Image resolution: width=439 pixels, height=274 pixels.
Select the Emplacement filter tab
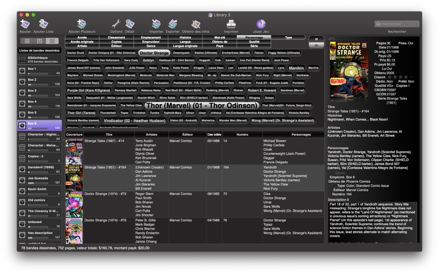(150, 37)
